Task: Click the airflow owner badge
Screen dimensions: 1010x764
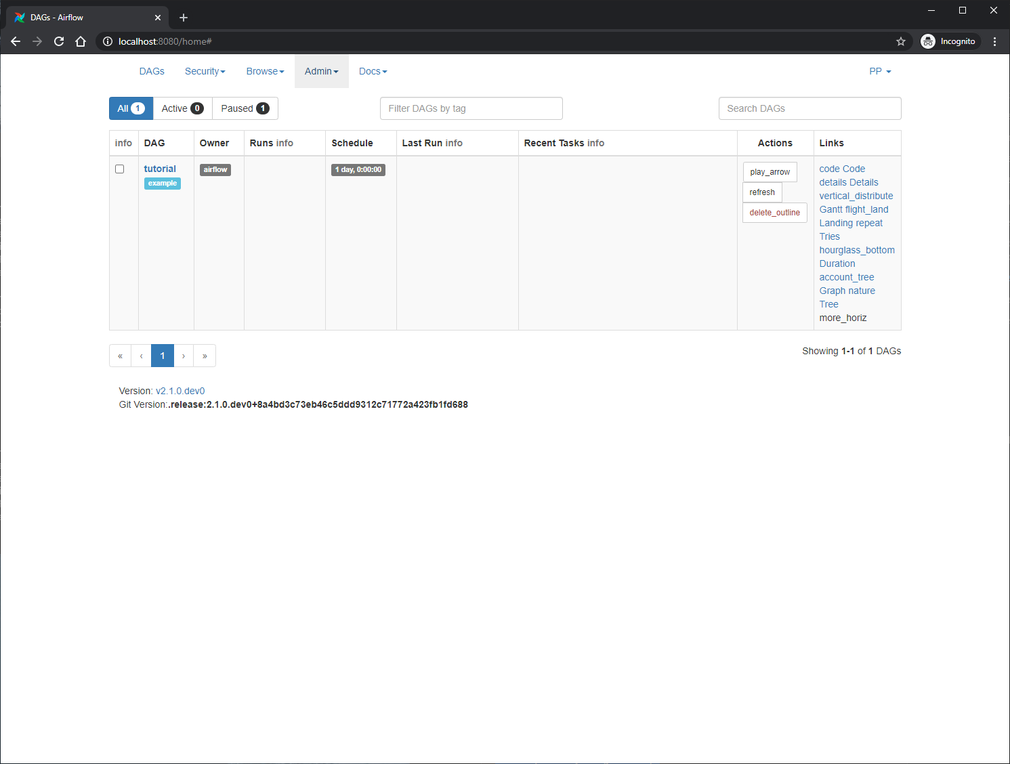Action: 215,170
